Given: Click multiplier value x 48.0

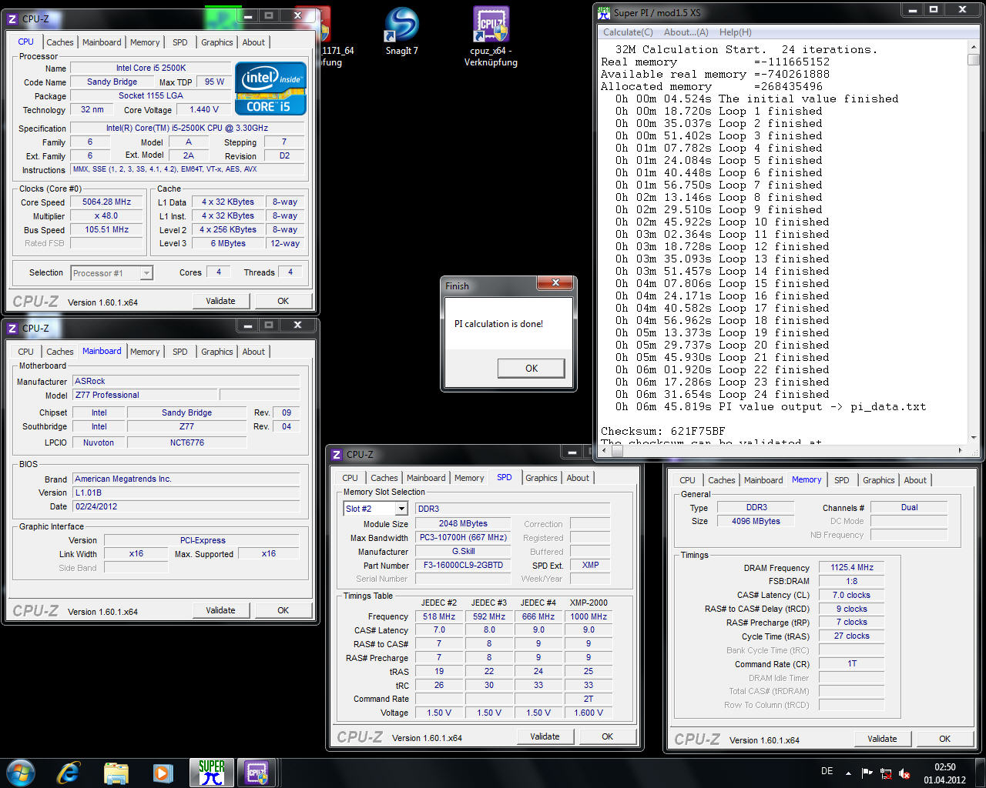Looking at the screenshot, I should (x=106, y=215).
